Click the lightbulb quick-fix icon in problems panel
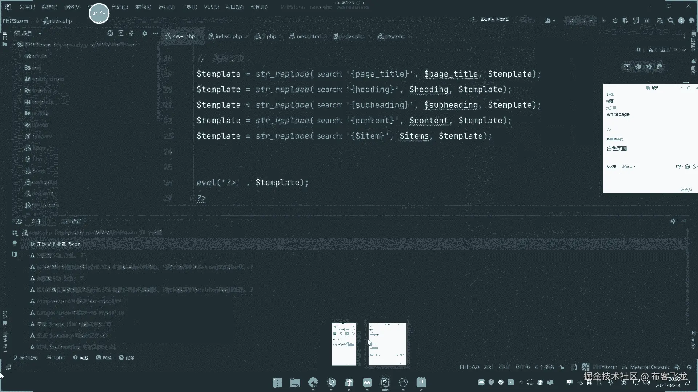 click(x=15, y=244)
